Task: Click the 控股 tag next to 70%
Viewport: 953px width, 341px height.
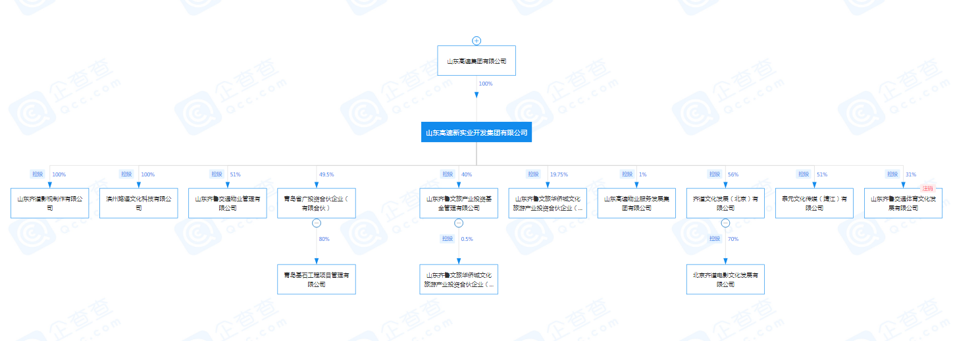Action: pyautogui.click(x=714, y=238)
